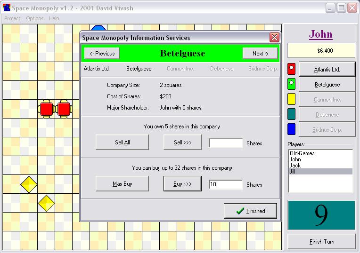Click the upper yellow diamond on the board
This screenshot has width=360, height=253.
click(29, 184)
